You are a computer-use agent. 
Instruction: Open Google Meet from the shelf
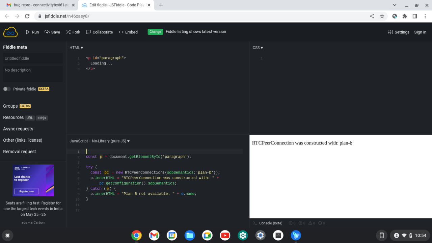207,235
